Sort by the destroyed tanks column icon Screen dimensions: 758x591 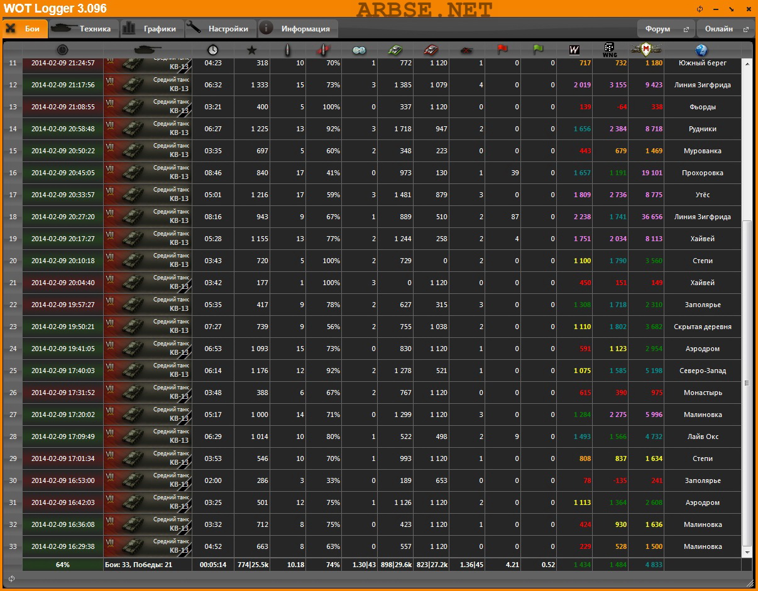466,50
